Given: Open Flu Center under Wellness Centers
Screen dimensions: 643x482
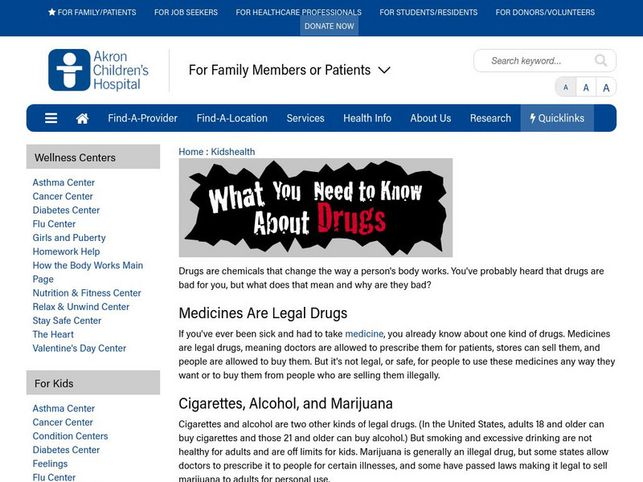Looking at the screenshot, I should tap(54, 224).
